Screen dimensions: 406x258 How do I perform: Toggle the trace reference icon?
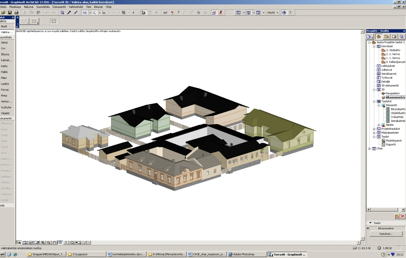[x=214, y=12]
